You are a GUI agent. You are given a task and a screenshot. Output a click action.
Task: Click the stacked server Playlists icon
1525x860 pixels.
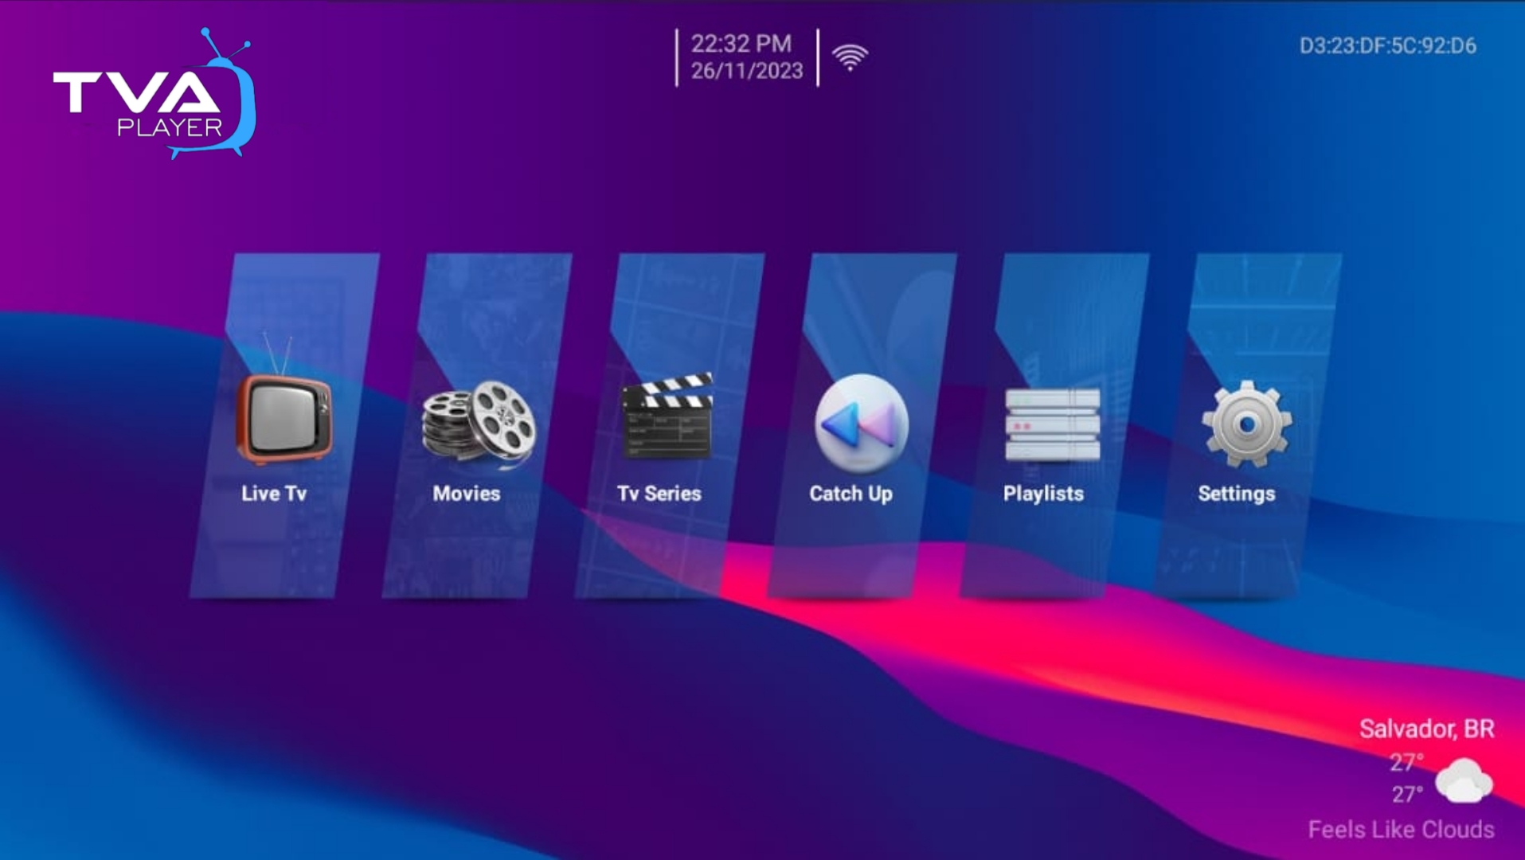(x=1052, y=424)
